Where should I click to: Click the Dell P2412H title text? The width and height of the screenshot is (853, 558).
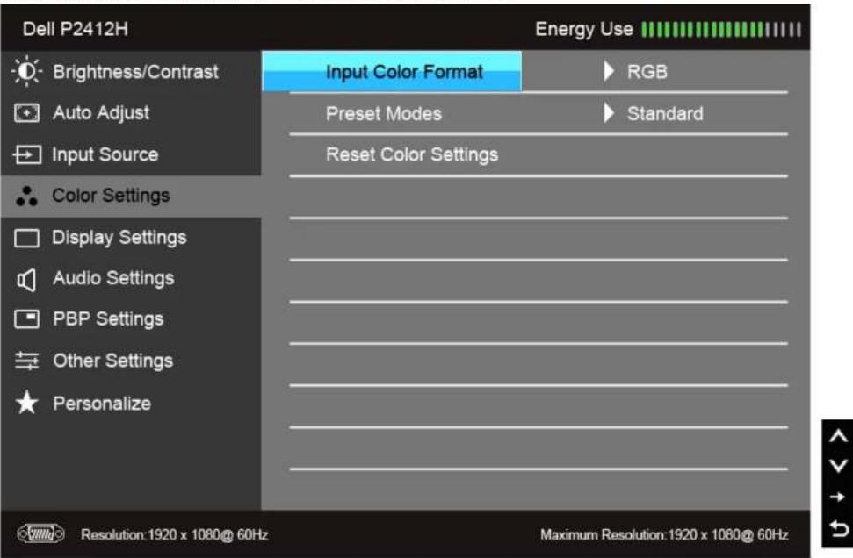(76, 29)
